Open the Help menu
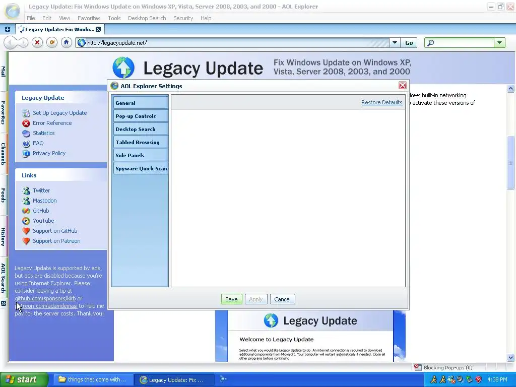This screenshot has width=516, height=387. click(206, 18)
